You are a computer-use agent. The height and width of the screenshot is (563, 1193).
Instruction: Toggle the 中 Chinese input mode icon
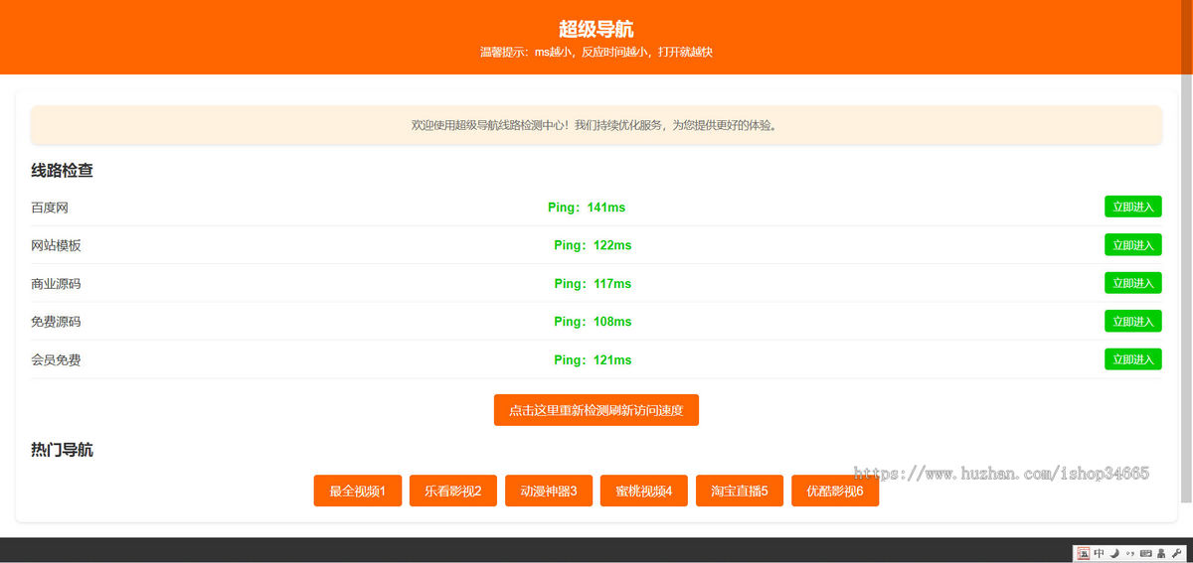click(x=1099, y=553)
